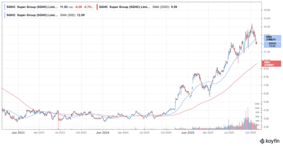Click the blue SGHC 11.93 price tag
This screenshot has height=146, width=283.
point(272,44)
